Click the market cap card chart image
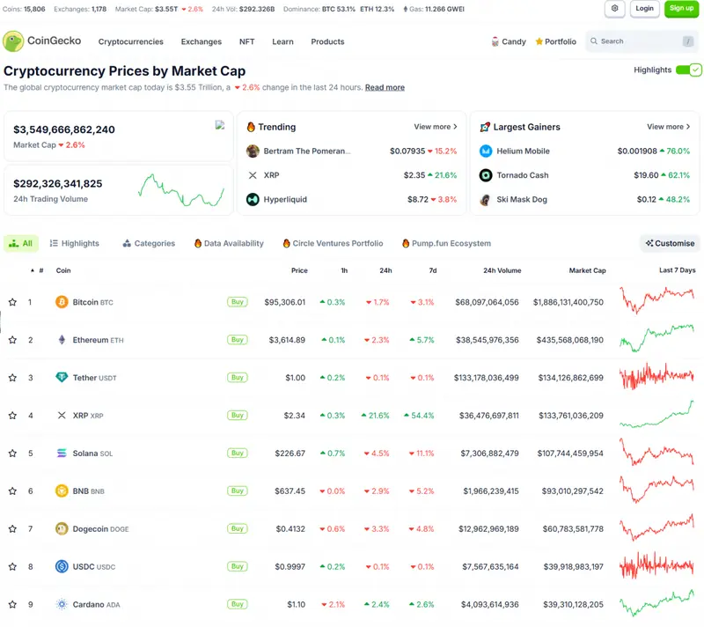This screenshot has height=627, width=704. (x=219, y=125)
